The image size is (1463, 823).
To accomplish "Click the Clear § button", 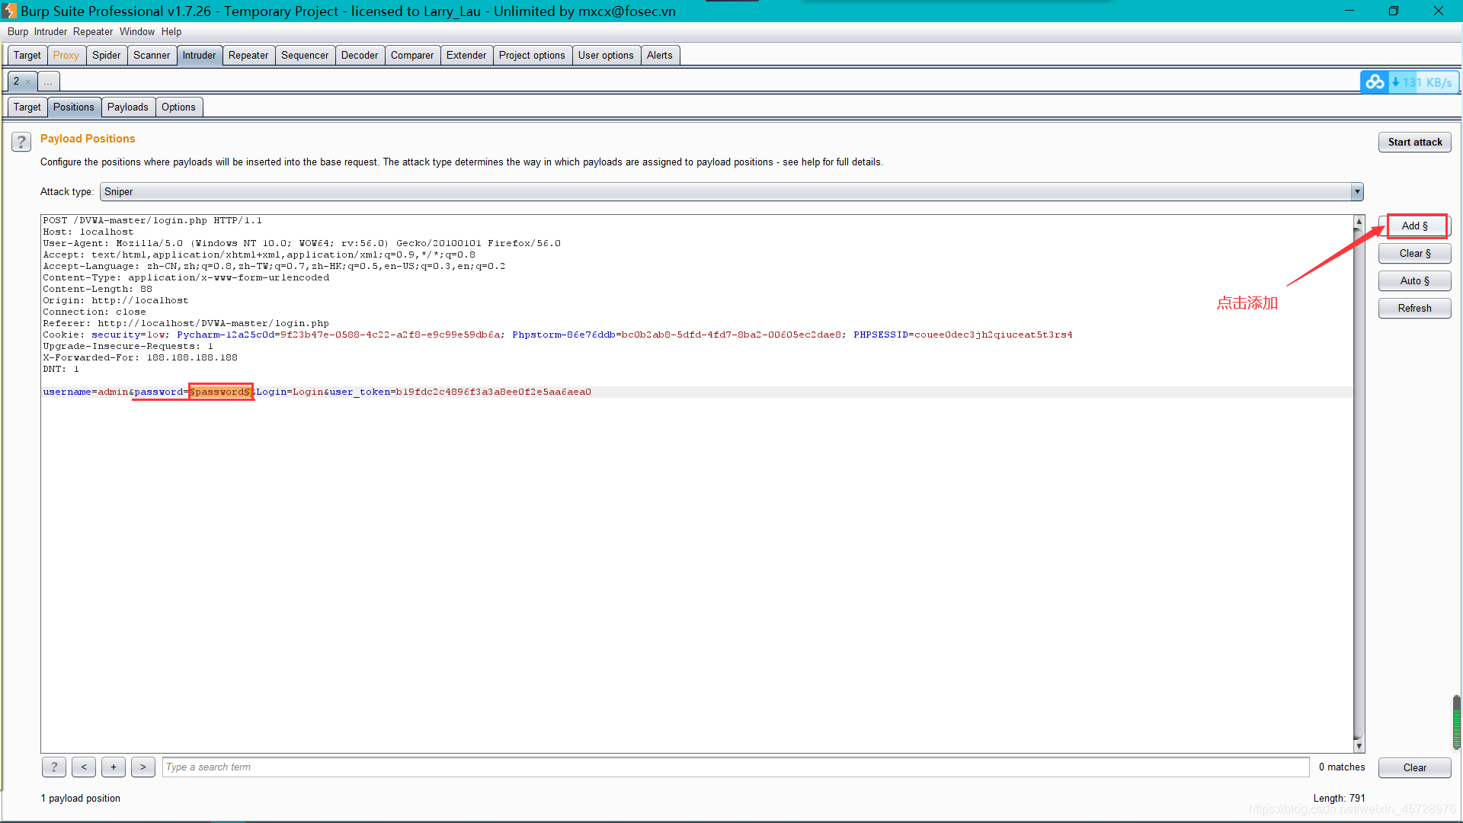I will point(1415,254).
